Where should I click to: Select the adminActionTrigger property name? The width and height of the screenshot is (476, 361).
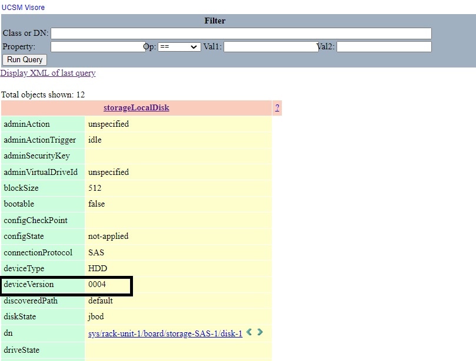(x=40, y=140)
